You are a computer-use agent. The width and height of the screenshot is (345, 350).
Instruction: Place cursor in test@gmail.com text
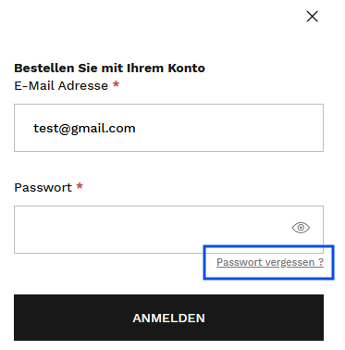84,128
